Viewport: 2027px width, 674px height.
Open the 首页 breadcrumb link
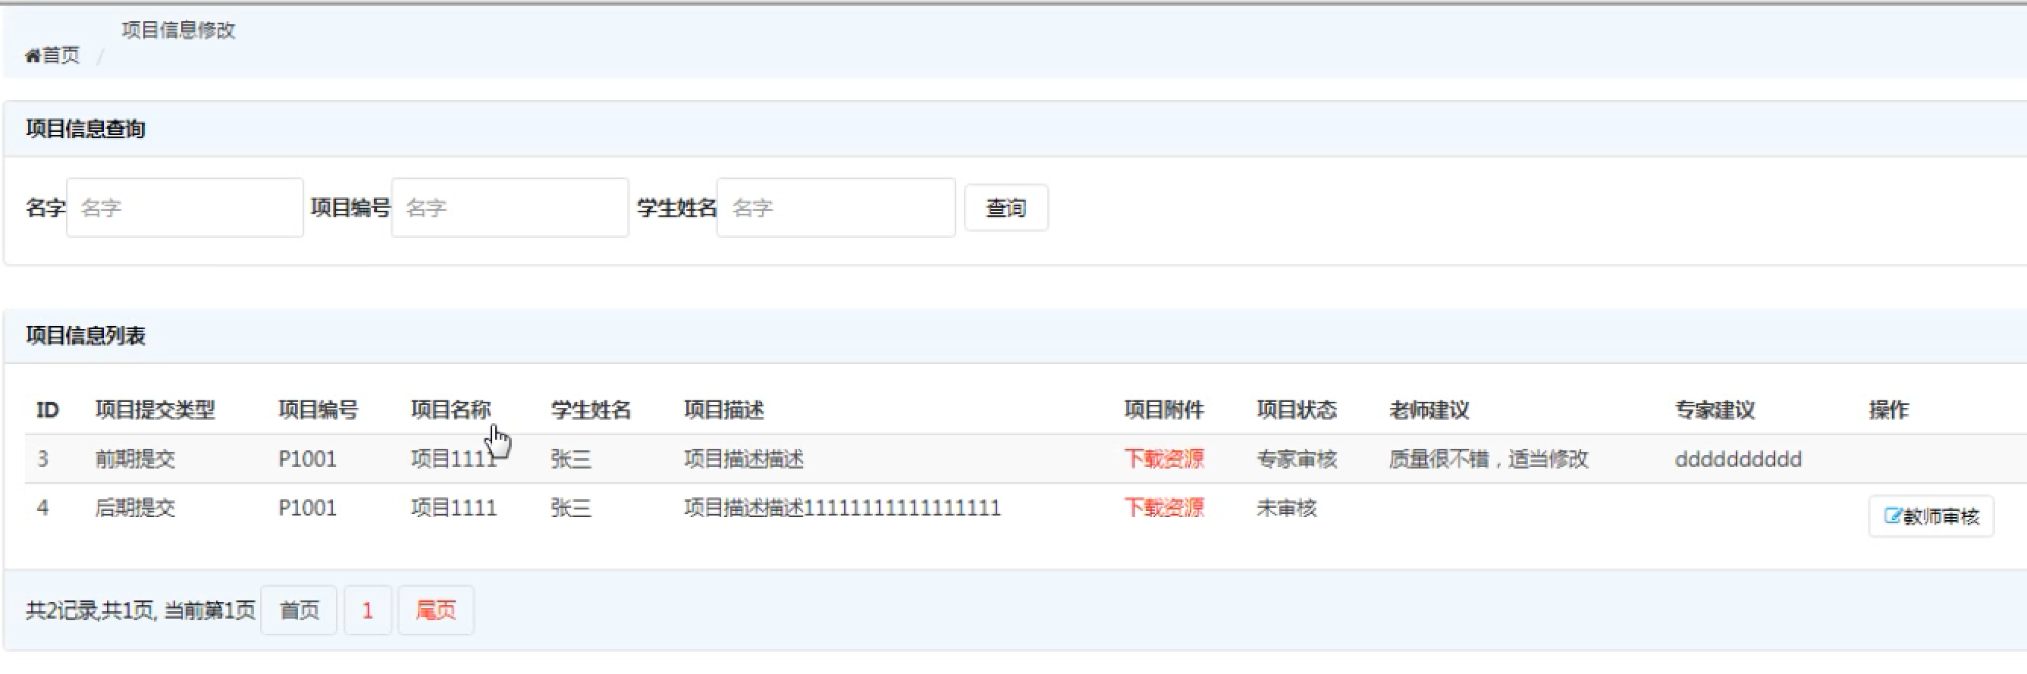tap(61, 55)
